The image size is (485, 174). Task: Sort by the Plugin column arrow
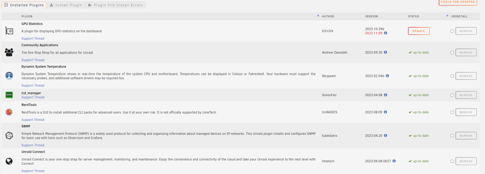tap(318, 15)
